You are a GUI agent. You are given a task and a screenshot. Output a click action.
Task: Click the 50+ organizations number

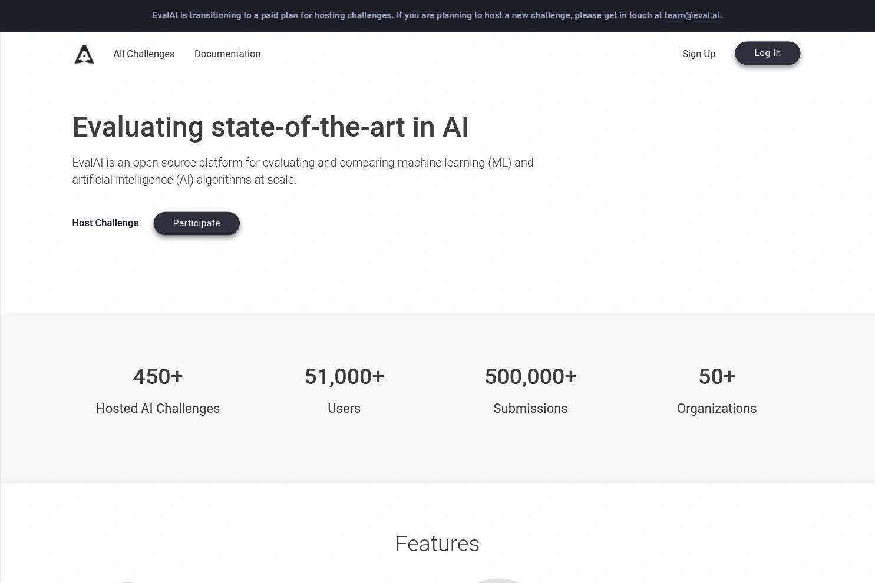click(717, 376)
